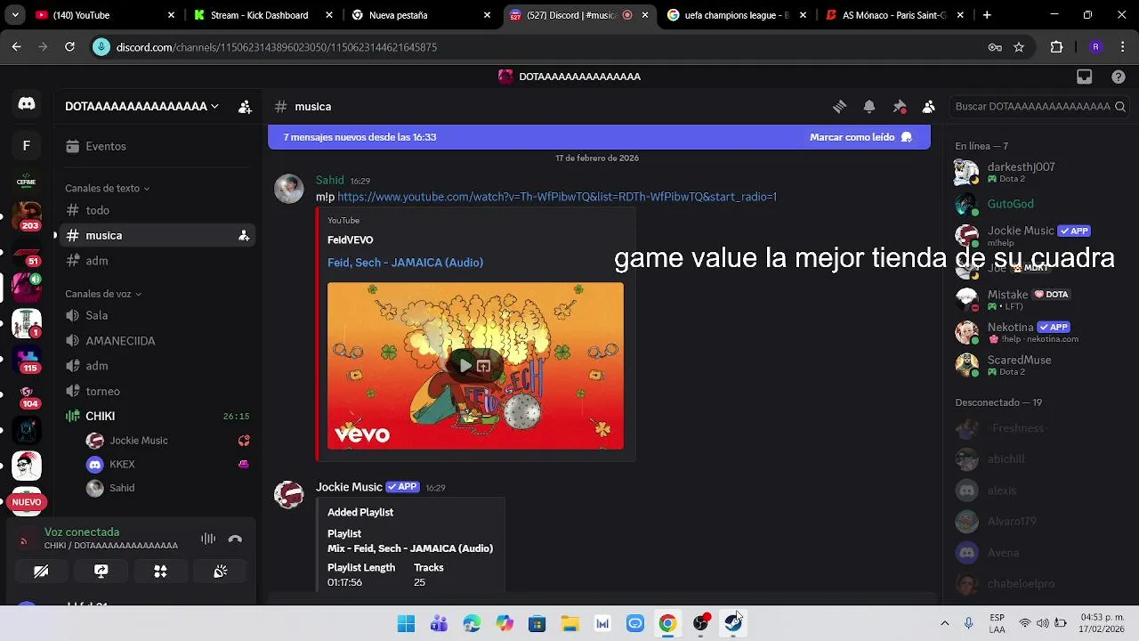Open Feid, Sech - JAMAICA (Audio) link
The image size is (1139, 641).
[x=405, y=263]
